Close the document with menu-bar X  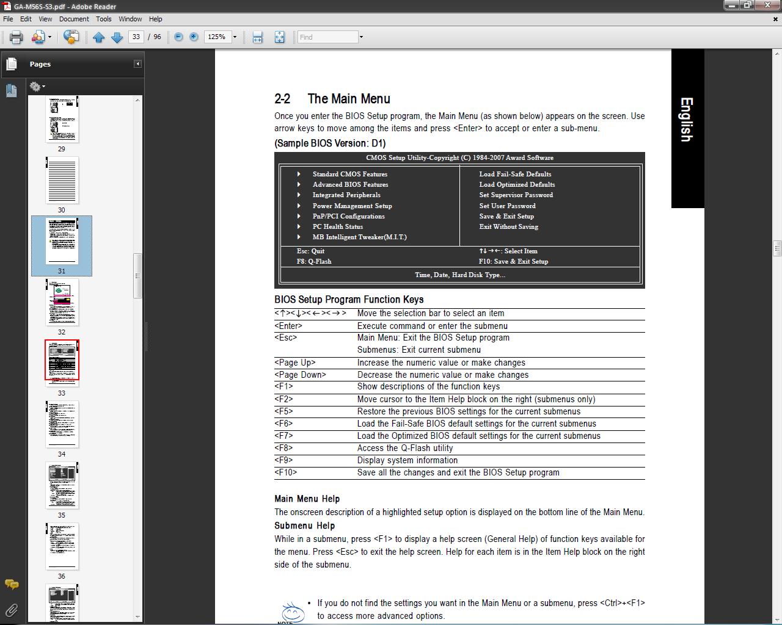click(776, 19)
